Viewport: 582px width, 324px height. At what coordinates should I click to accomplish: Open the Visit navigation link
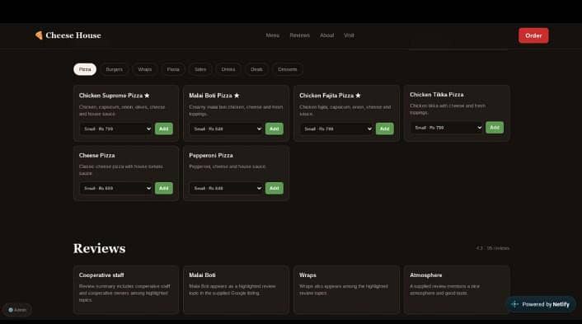349,35
